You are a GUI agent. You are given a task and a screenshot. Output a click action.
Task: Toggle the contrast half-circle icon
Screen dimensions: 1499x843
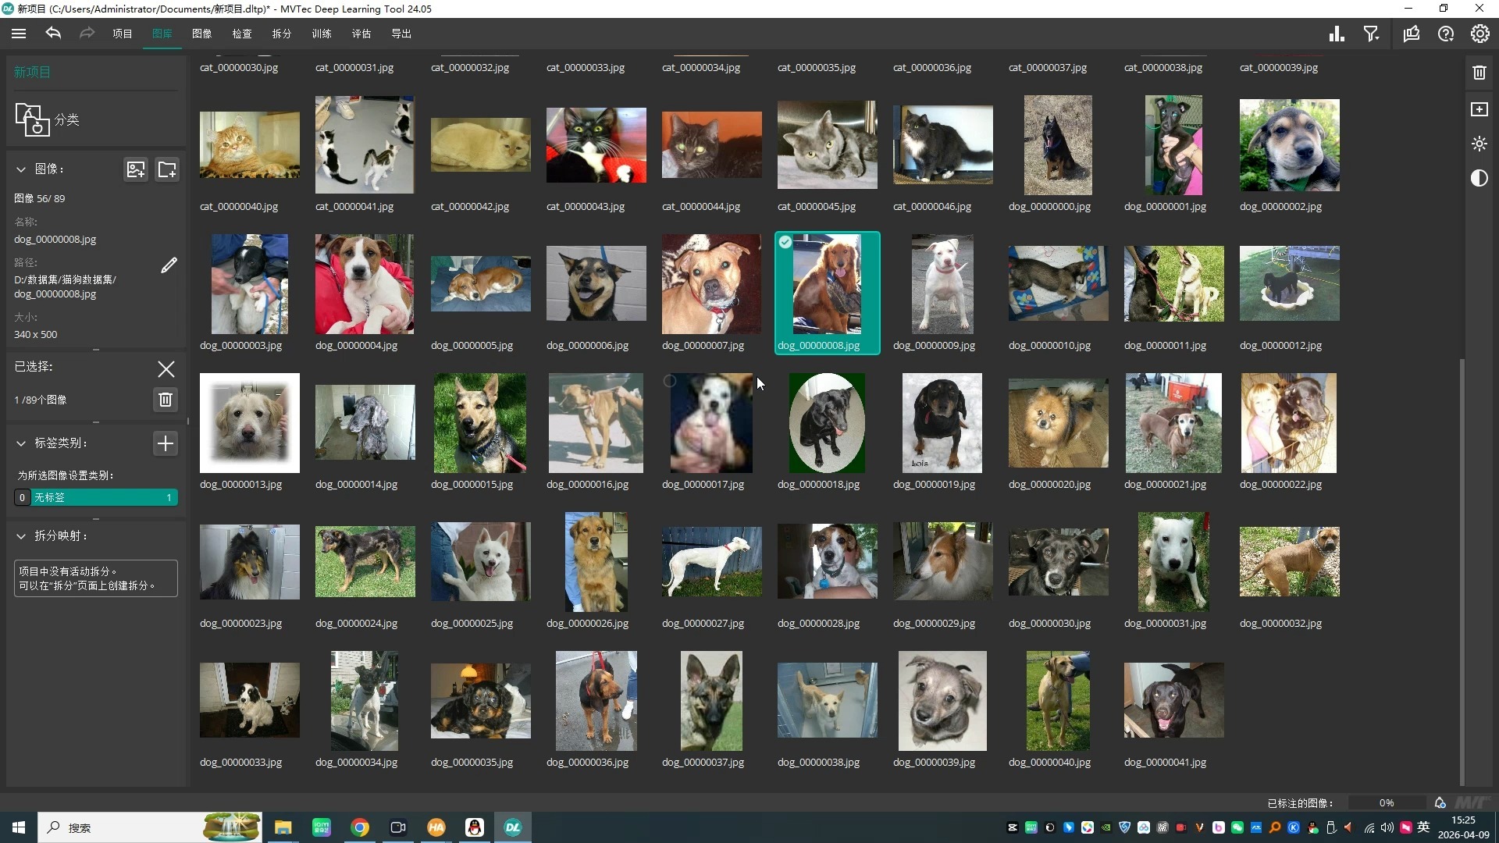tap(1479, 178)
